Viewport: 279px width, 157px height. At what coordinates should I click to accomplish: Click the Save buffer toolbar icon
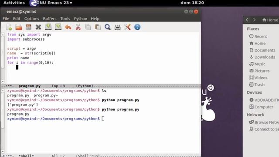tap(48, 27)
